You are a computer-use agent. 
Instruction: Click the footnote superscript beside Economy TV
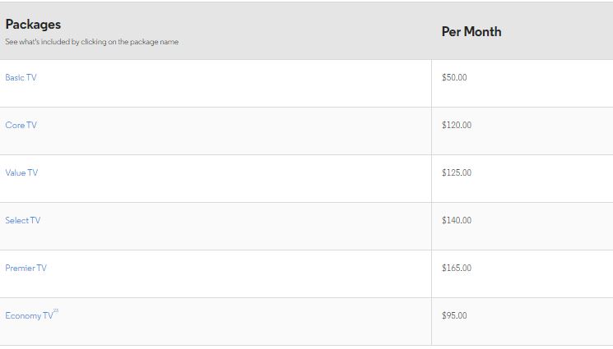(x=56, y=311)
